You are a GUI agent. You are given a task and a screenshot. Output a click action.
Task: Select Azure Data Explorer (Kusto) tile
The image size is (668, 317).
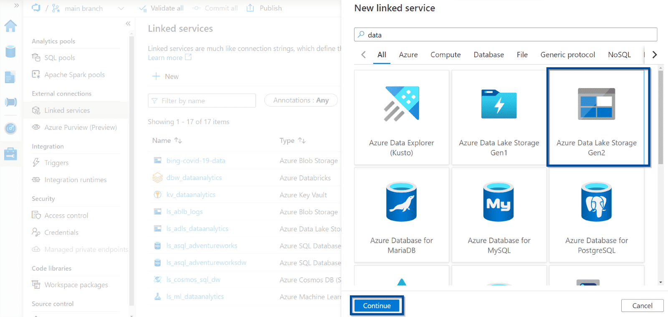pos(402,117)
